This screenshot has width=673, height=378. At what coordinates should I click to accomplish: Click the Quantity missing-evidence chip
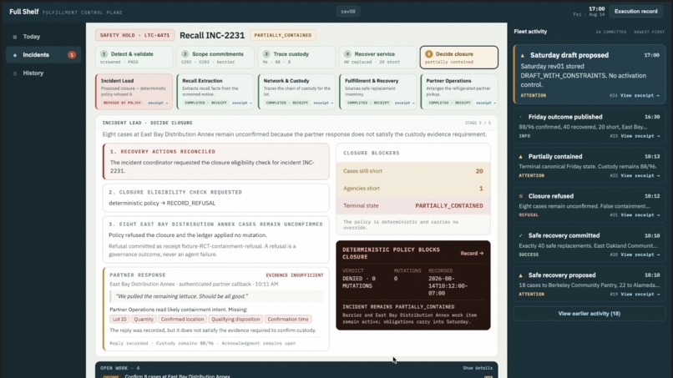tap(144, 320)
